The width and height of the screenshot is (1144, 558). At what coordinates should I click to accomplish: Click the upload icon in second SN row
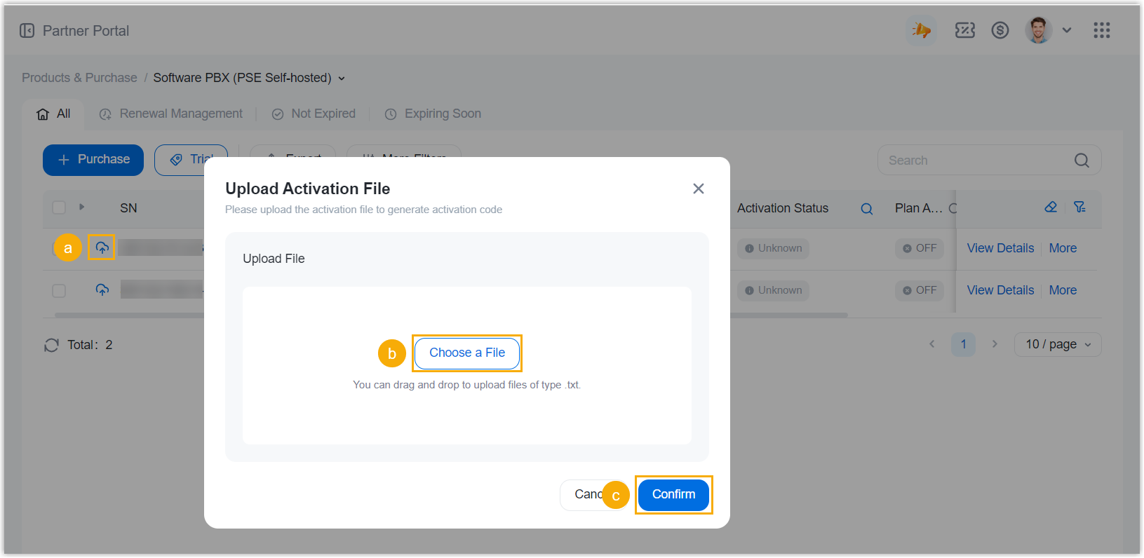point(102,290)
